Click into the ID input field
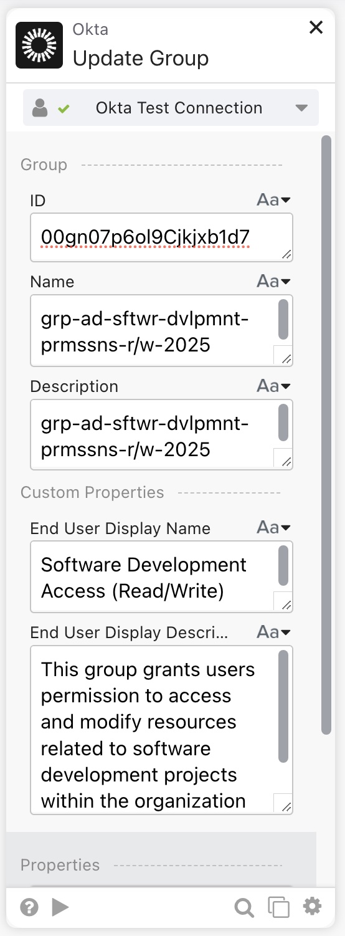 (161, 237)
